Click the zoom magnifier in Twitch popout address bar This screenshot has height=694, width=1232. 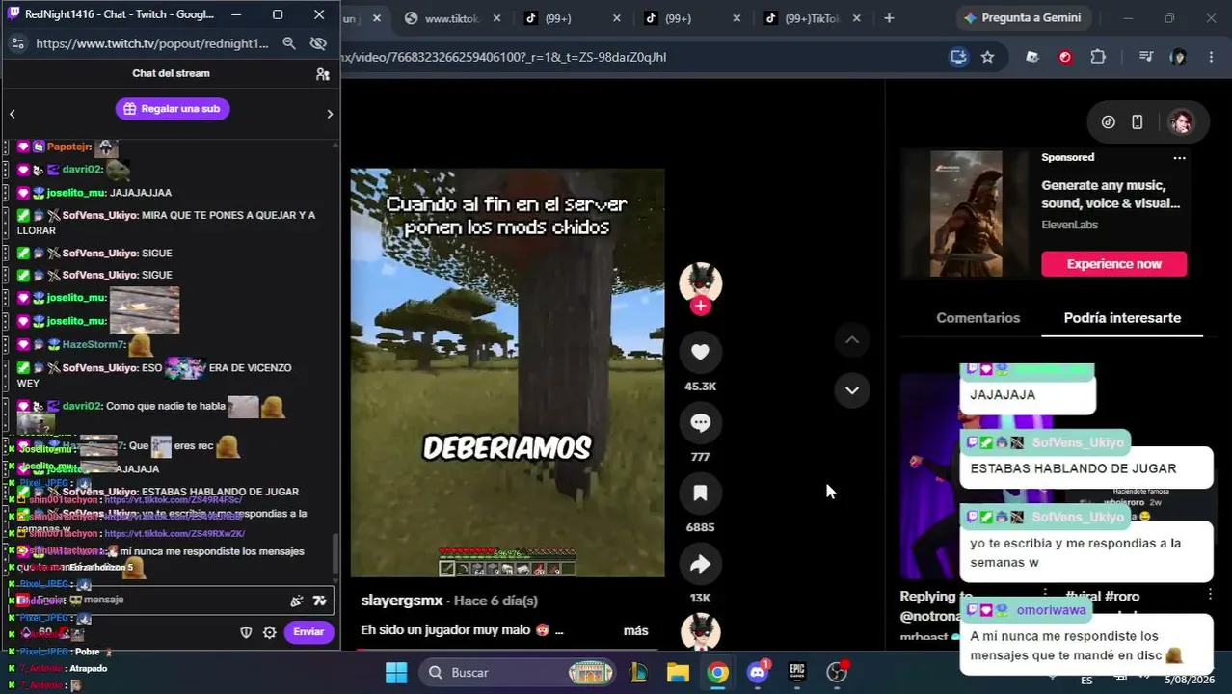click(x=289, y=43)
